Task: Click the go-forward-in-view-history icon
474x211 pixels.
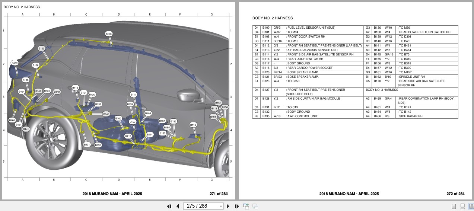Action: coord(255,206)
